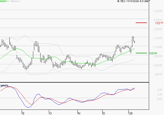164x115 pixels.
Task: Click the MA20 legend label
Action: (x=3, y=1)
